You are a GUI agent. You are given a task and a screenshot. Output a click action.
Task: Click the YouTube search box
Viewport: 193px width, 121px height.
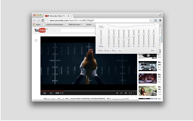coord(78,30)
